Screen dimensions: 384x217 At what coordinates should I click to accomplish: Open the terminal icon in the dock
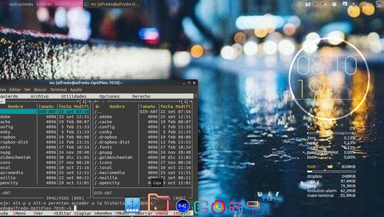[201, 207]
